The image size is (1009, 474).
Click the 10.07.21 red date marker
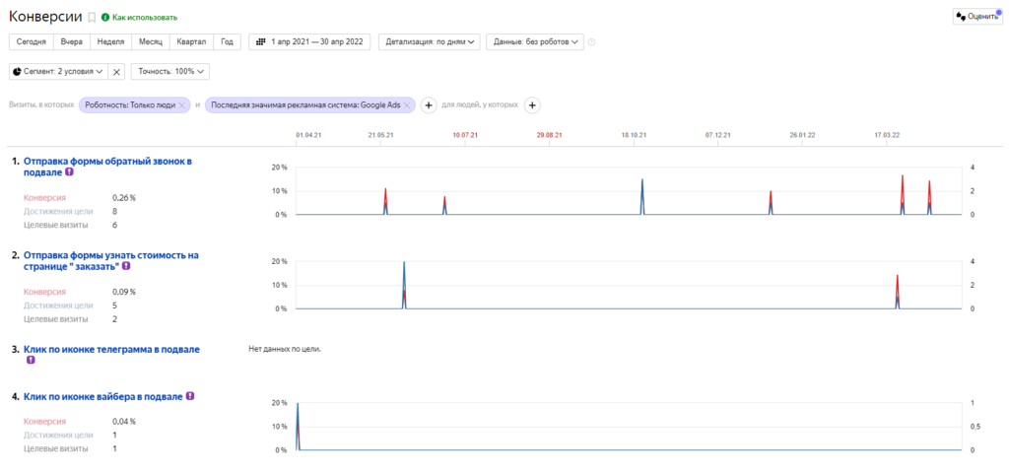pyautogui.click(x=465, y=135)
